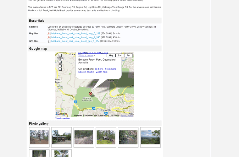The height and width of the screenshot is (157, 239).
Task: Pan the Google map down
Action: 60,62
